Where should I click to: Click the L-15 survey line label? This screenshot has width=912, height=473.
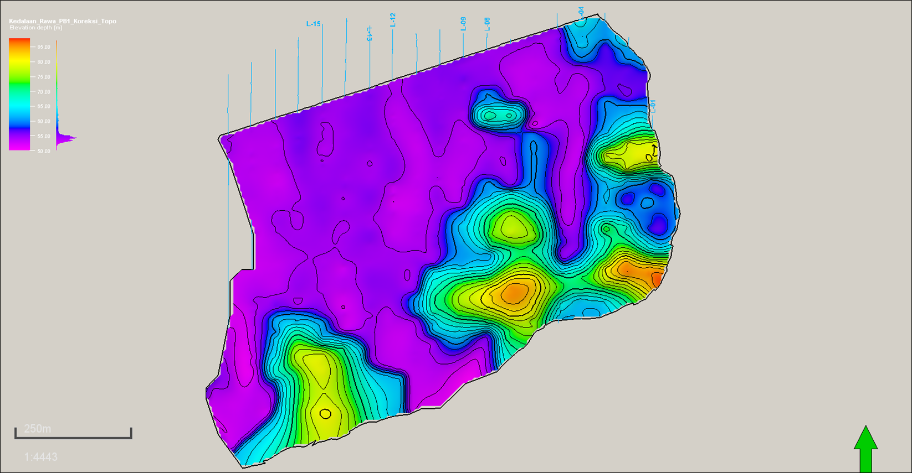point(313,24)
